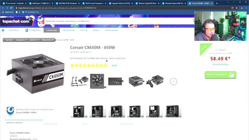The width and height of the screenshot is (249, 140).
Task: Open the third expert PC build thumbnail
Action: pos(117,112)
